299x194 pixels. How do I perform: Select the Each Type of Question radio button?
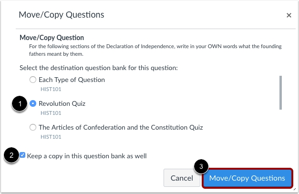[33, 80]
